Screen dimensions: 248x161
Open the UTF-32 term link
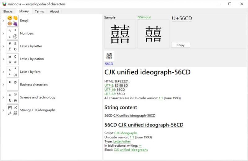click(x=110, y=94)
